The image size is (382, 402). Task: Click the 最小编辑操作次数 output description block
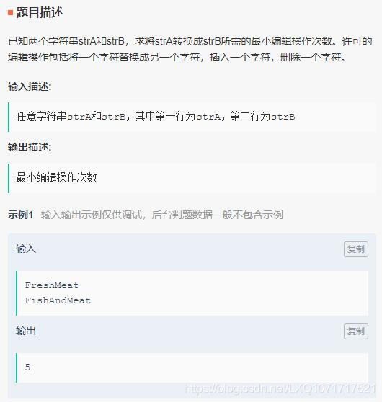(192, 178)
